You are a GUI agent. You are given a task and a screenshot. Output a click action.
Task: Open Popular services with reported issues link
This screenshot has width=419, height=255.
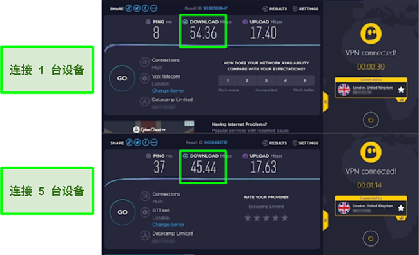pos(250,131)
